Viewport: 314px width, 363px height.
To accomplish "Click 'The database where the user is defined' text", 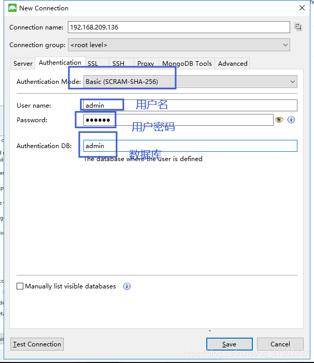I will (x=143, y=159).
